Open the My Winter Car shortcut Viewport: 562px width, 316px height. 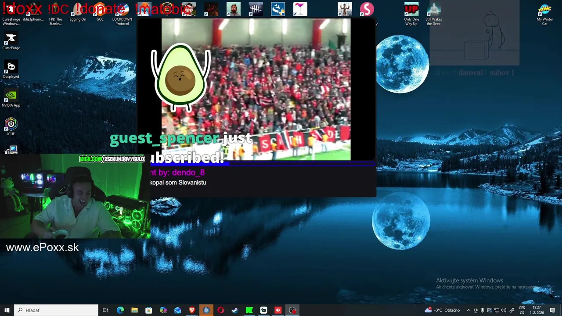[545, 14]
